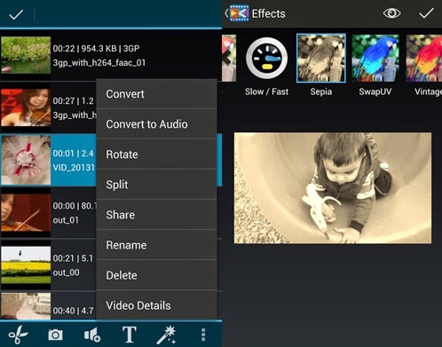Image resolution: width=442 pixels, height=347 pixels.
Task: Open the magic wand effects tool
Action: tap(167, 335)
